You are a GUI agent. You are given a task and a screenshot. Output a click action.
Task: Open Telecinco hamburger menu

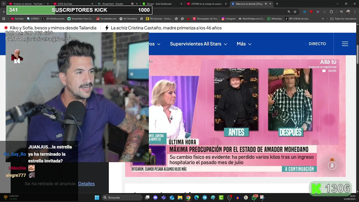coord(345,44)
